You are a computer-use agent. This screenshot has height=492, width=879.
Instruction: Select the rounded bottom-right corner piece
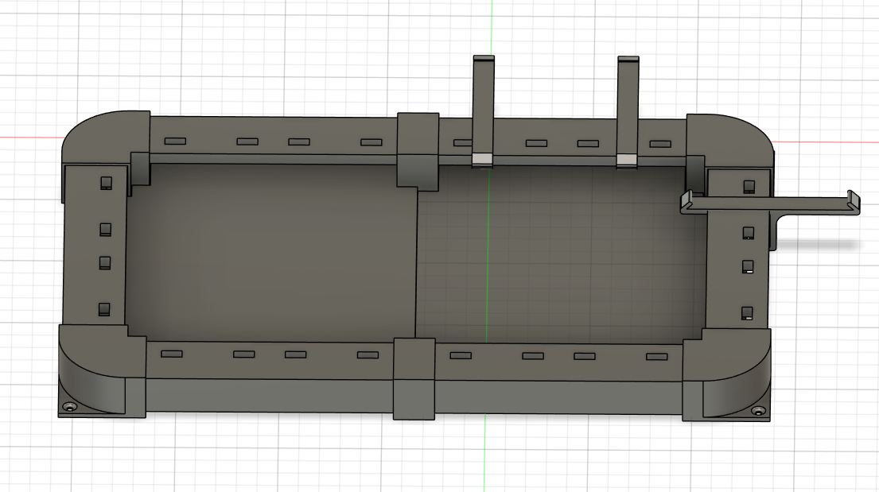726,374
